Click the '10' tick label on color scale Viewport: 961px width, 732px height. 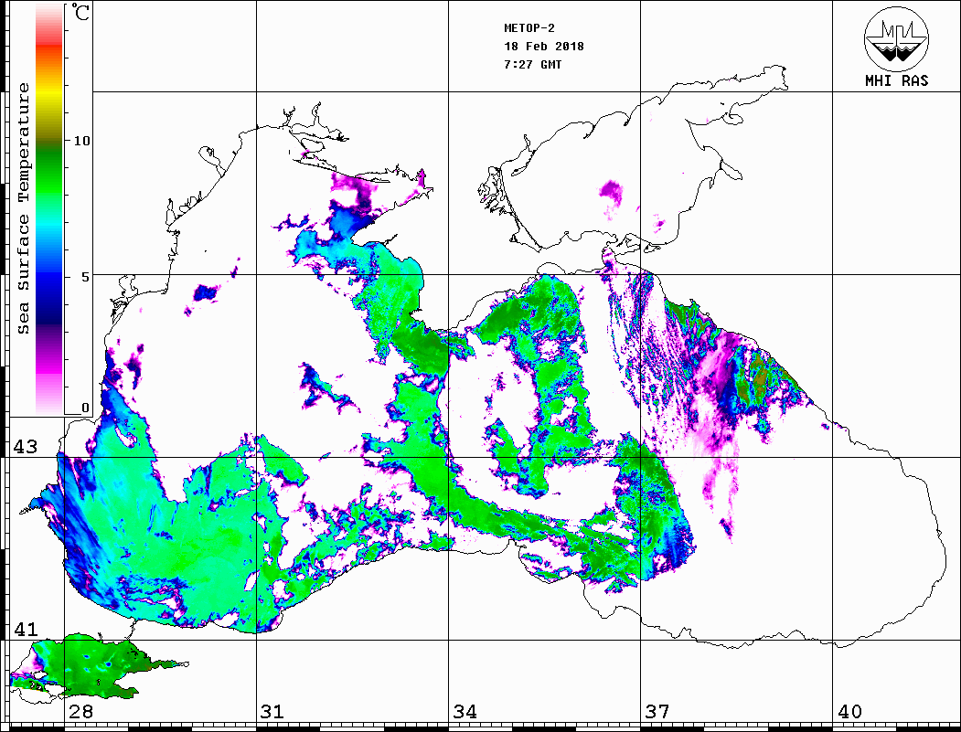tap(81, 141)
